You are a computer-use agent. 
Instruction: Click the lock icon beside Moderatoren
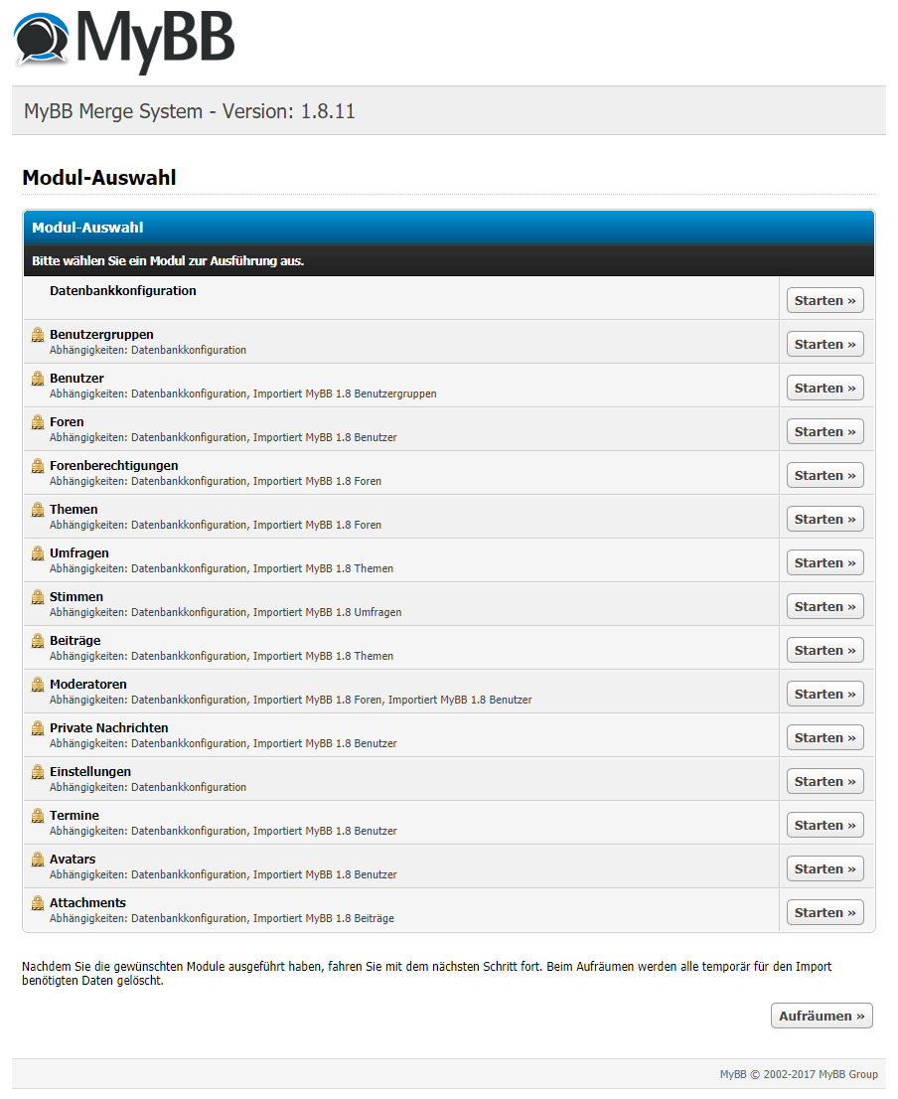pyautogui.click(x=38, y=685)
